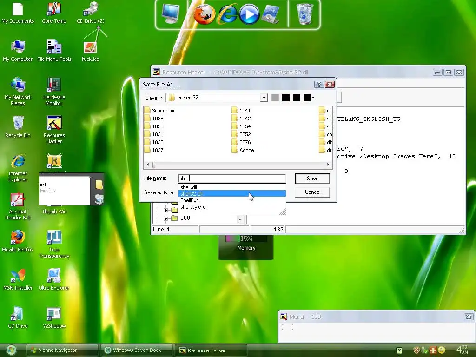Image resolution: width=476 pixels, height=357 pixels.
Task: Select the 3com_dmi folder
Action: [x=159, y=111]
